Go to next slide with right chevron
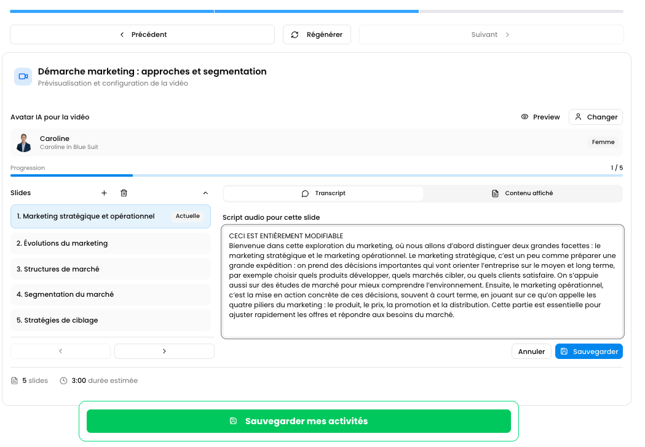This screenshot has width=645, height=447. click(x=164, y=351)
